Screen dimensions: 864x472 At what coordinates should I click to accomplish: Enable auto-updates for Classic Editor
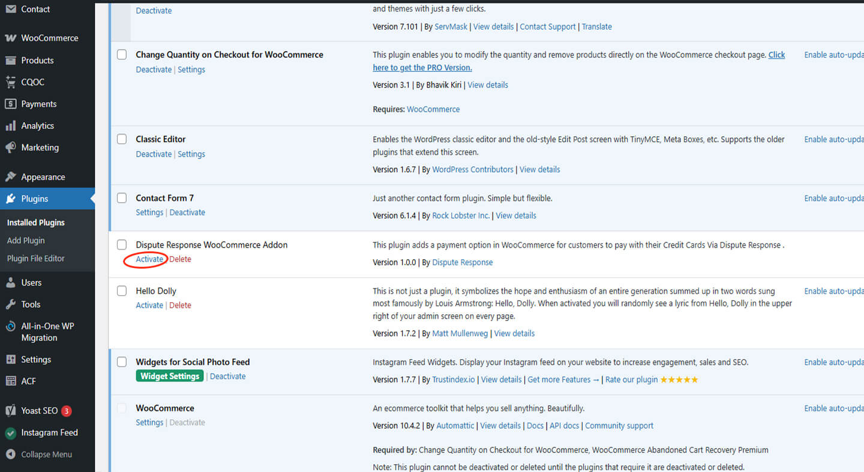pos(833,139)
